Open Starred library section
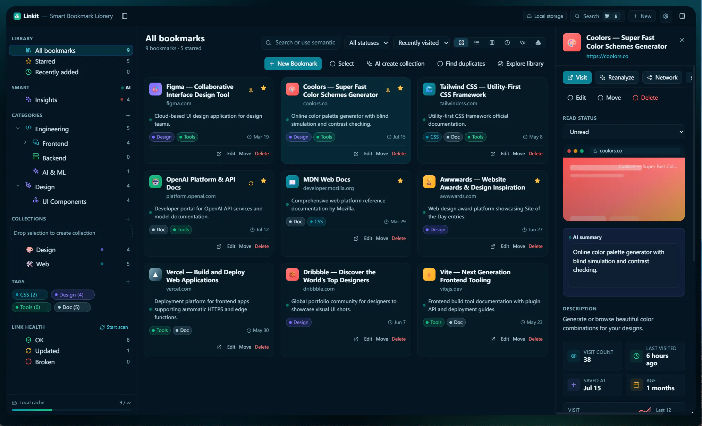Viewport: 702px width, 426px height. click(71, 61)
